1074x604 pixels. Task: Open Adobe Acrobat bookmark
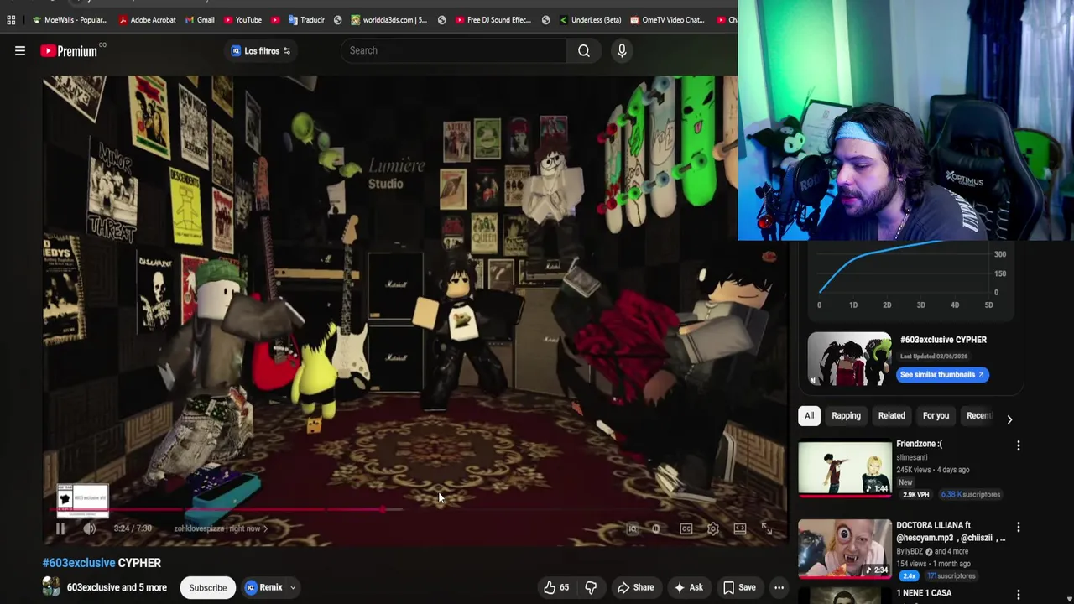pyautogui.click(x=147, y=20)
